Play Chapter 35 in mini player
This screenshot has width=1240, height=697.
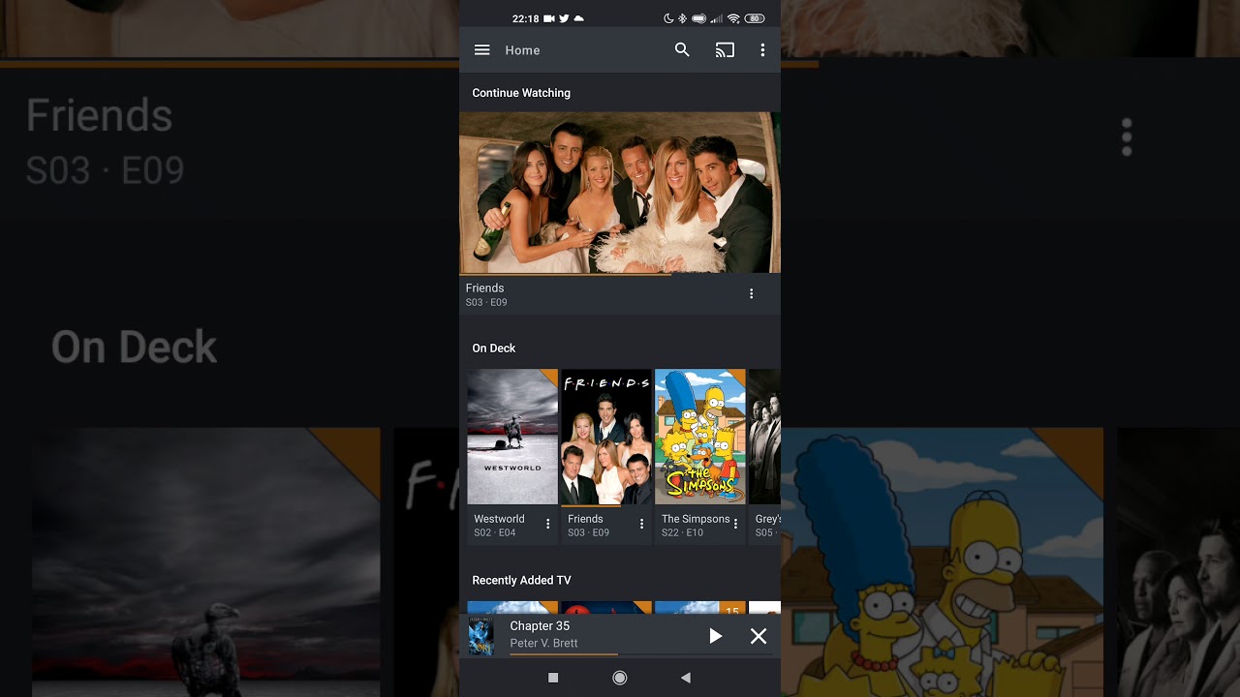pos(715,636)
